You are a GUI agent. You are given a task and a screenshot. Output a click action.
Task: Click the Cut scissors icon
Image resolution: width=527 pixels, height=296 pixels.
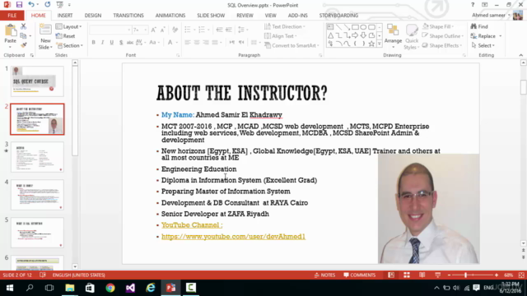coord(23,26)
